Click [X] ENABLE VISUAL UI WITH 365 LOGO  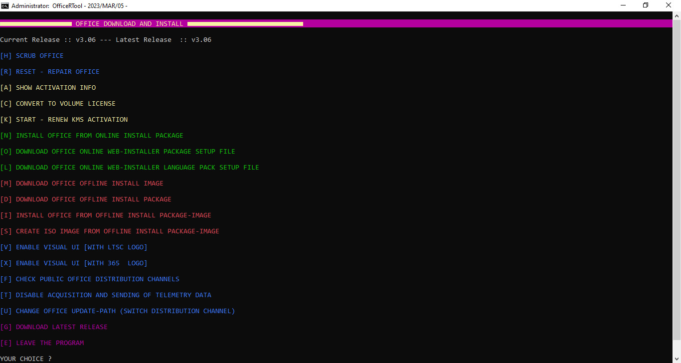(74, 263)
